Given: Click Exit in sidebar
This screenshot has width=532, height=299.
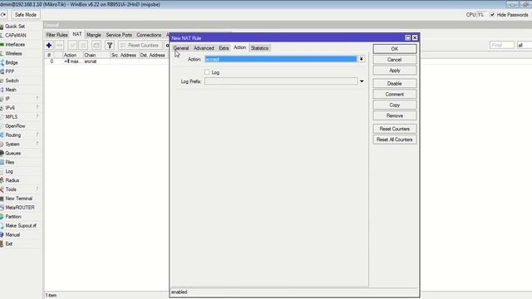Looking at the screenshot, I should (9, 243).
